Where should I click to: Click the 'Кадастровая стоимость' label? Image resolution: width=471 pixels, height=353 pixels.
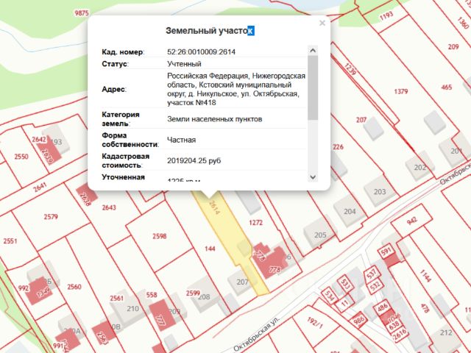(x=126, y=160)
